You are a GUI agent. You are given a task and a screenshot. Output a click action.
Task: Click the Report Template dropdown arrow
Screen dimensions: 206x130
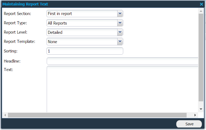(x=120, y=42)
